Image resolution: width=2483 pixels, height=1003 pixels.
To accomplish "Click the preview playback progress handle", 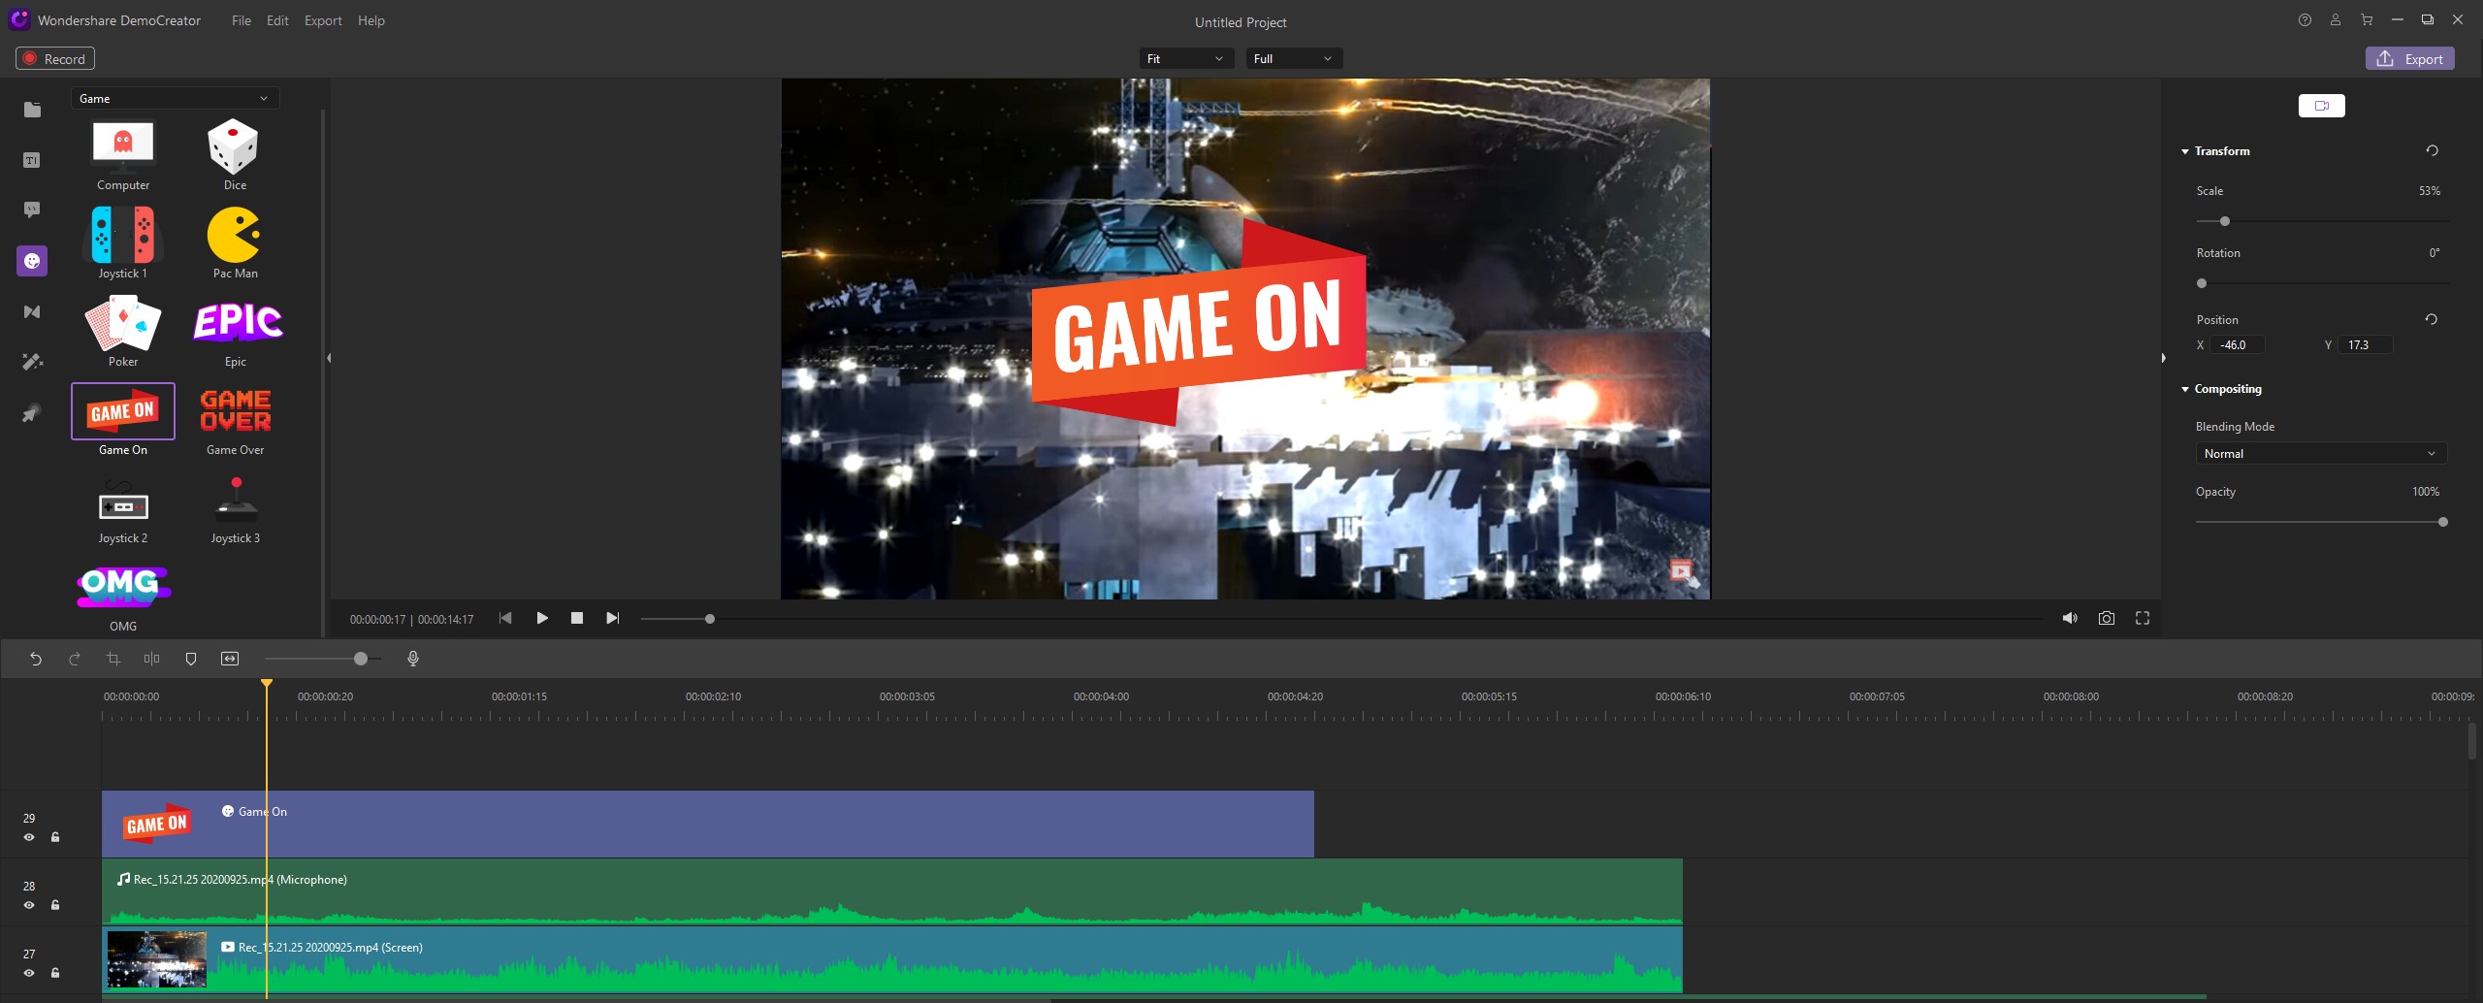I will (x=710, y=619).
